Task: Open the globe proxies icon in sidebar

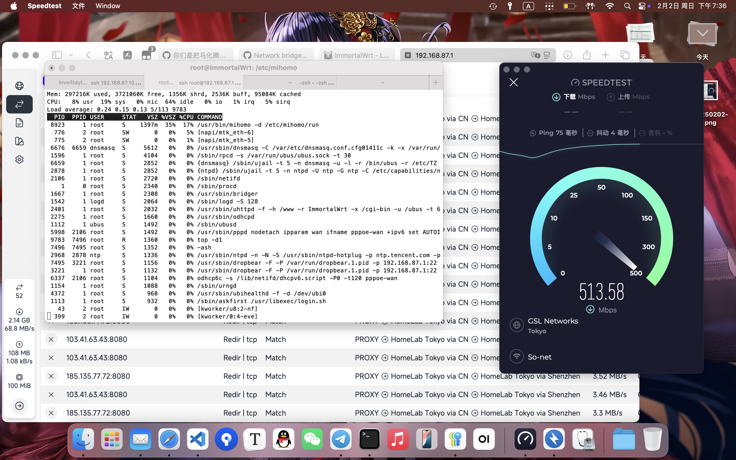Action: [19, 86]
